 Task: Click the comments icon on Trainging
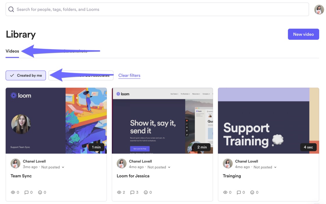point(239,192)
